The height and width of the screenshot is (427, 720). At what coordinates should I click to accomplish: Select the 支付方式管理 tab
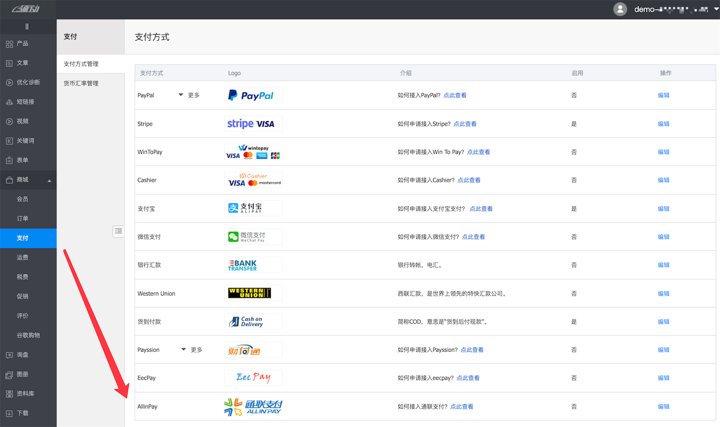tap(82, 63)
